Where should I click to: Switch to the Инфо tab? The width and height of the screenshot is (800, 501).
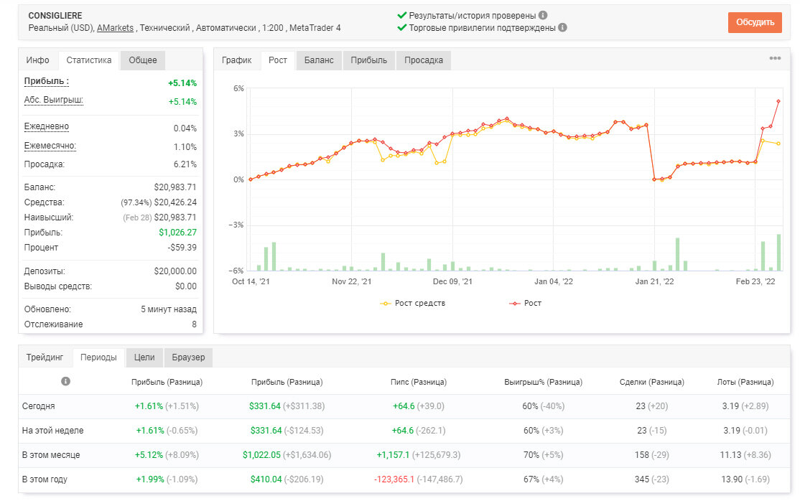[x=38, y=60]
